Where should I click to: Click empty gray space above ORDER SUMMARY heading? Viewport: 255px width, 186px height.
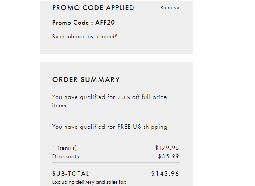point(116,69)
